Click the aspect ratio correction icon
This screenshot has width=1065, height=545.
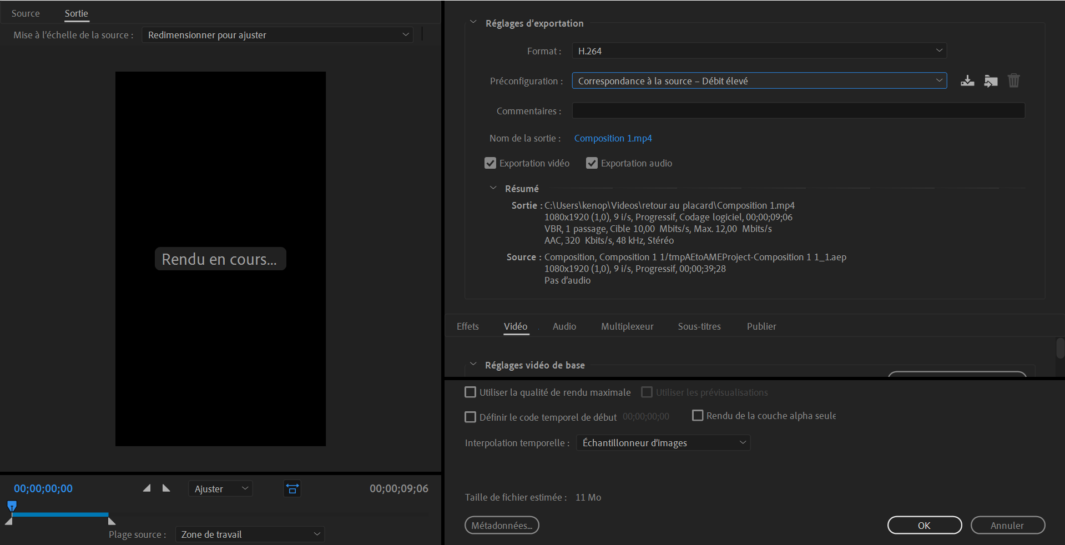(292, 489)
